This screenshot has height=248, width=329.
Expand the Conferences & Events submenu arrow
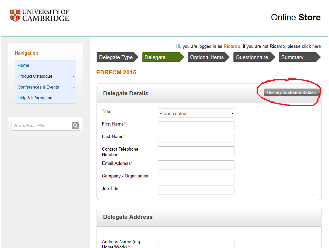[x=73, y=87]
